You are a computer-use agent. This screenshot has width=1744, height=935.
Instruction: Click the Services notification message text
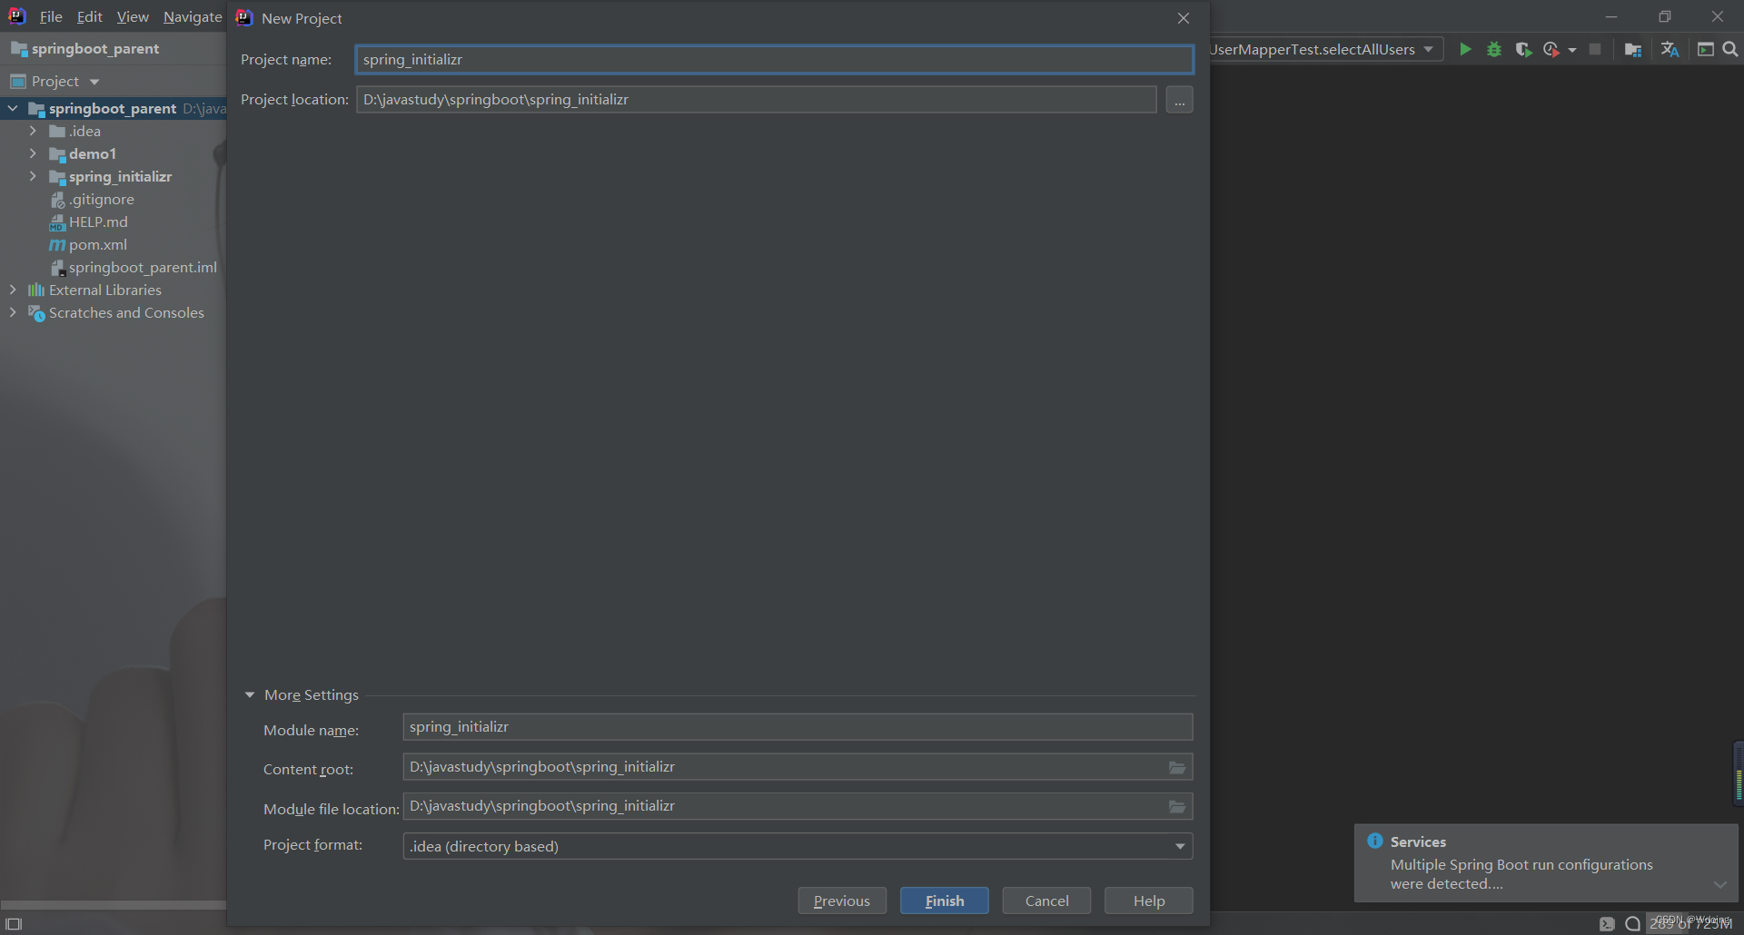point(1521,874)
